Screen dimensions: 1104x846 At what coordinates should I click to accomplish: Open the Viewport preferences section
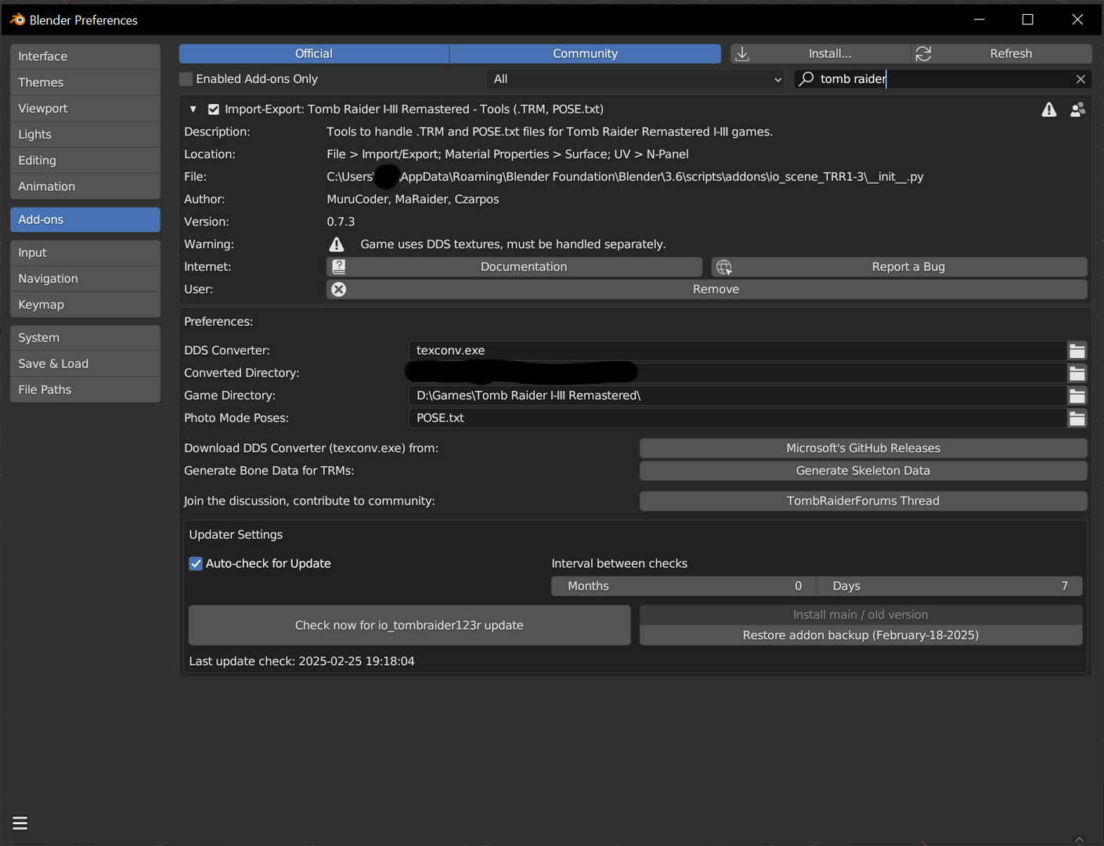coord(85,108)
